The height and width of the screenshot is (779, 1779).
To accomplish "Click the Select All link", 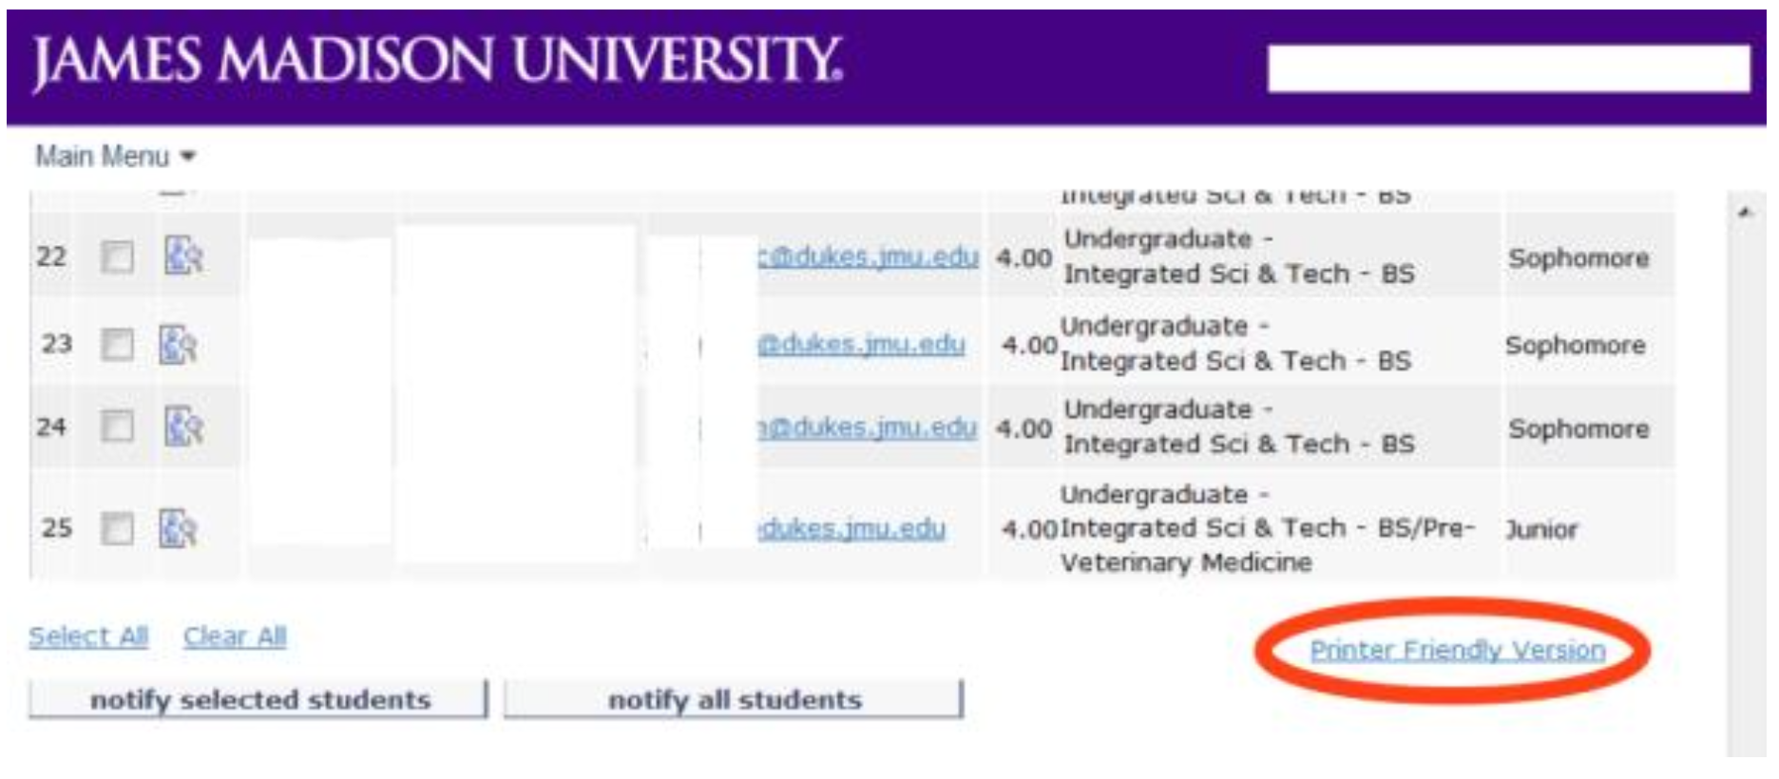I will tap(88, 636).
